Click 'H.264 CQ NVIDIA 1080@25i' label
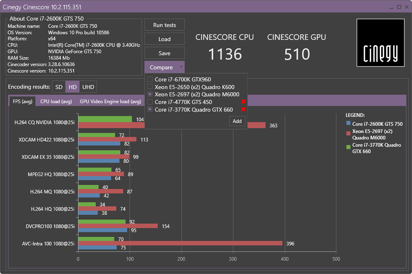This screenshot has height=274, width=412. click(x=44, y=122)
